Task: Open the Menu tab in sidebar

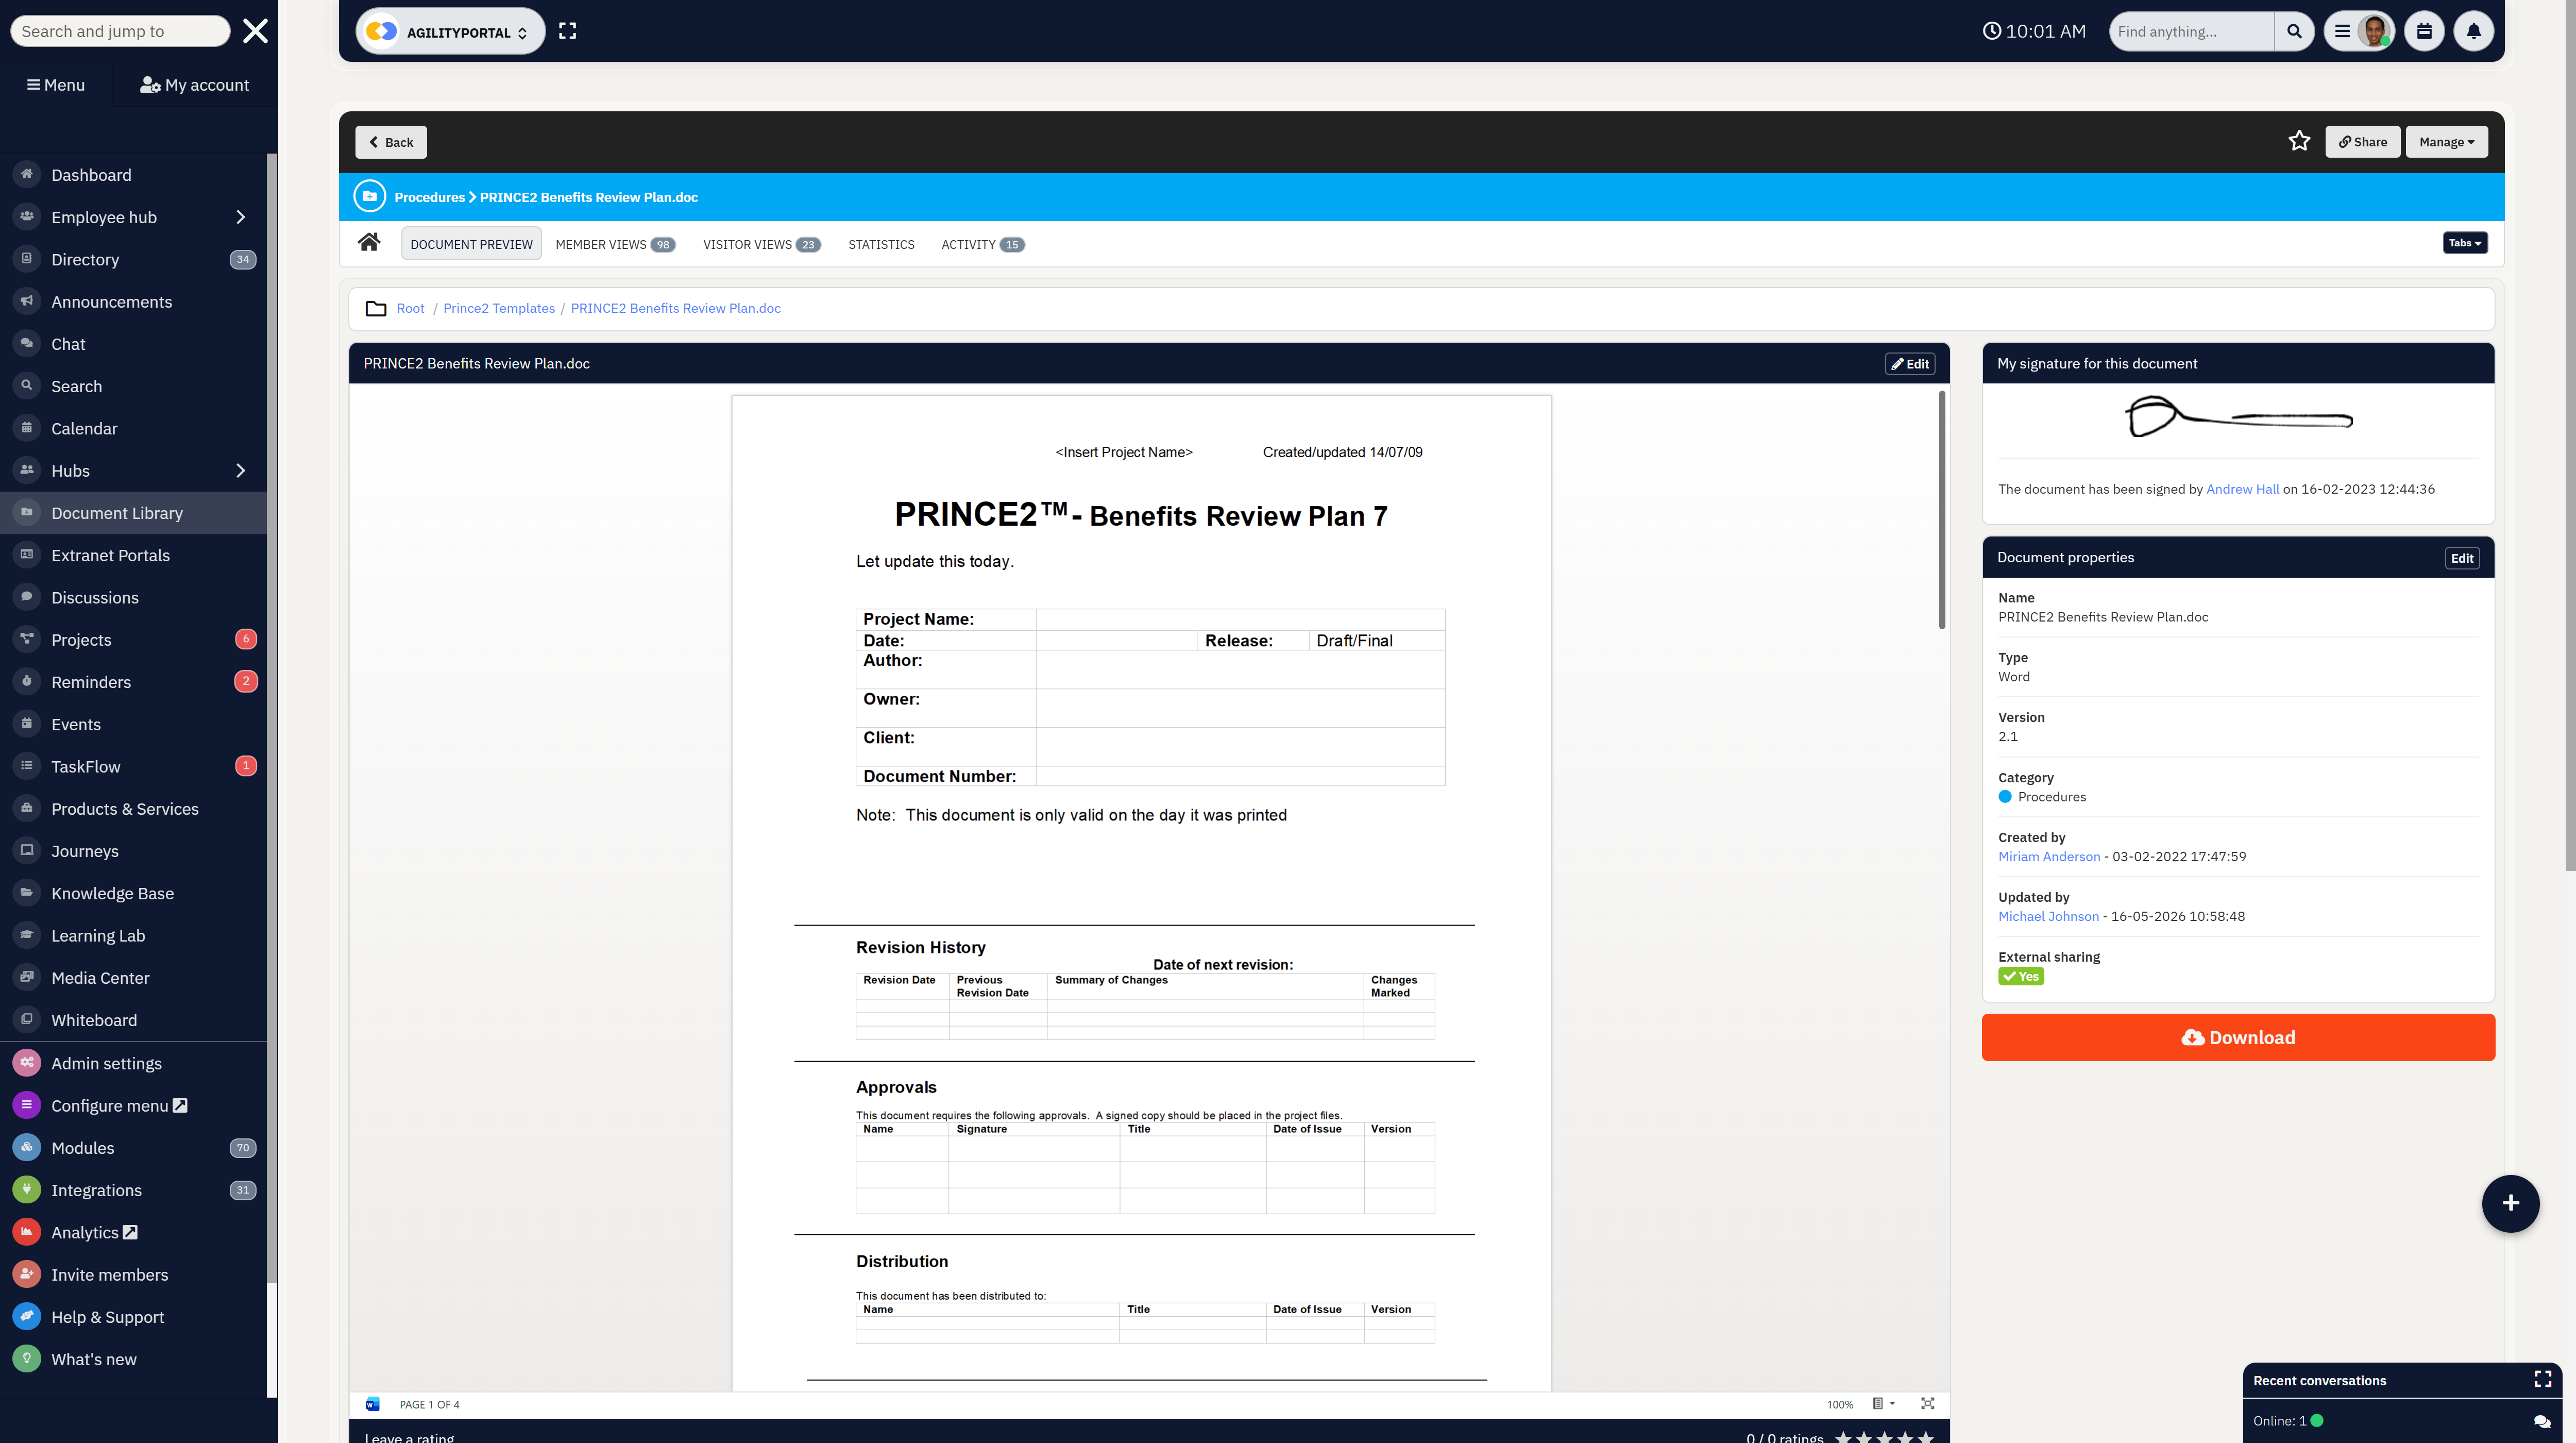Action: tap(56, 85)
